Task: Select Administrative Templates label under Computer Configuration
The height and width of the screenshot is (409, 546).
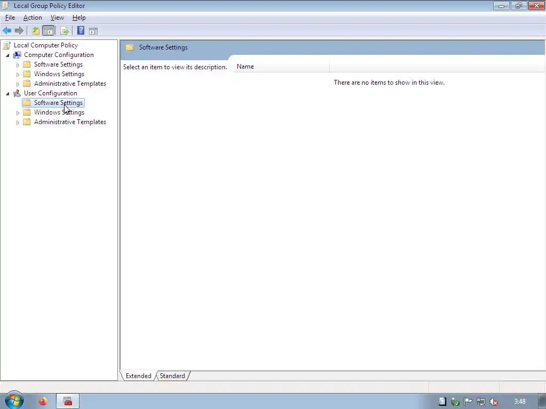Action: tap(70, 84)
